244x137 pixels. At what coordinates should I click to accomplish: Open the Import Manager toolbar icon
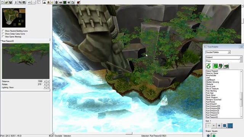pos(73,2)
